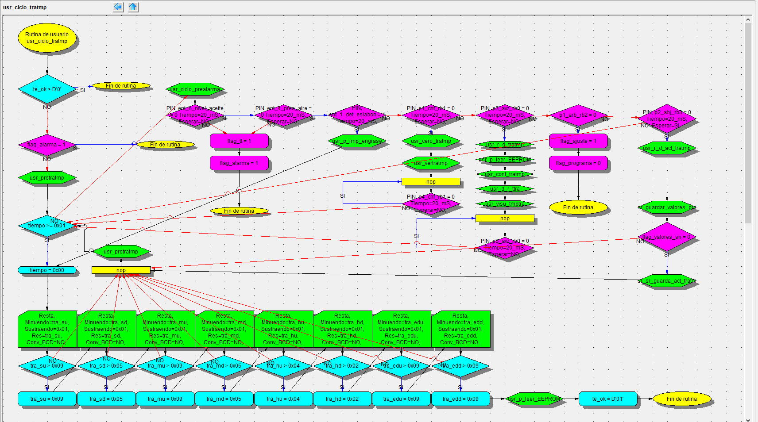
Task: Select the usr_cero_tratmp hexagon block
Action: pos(431,141)
